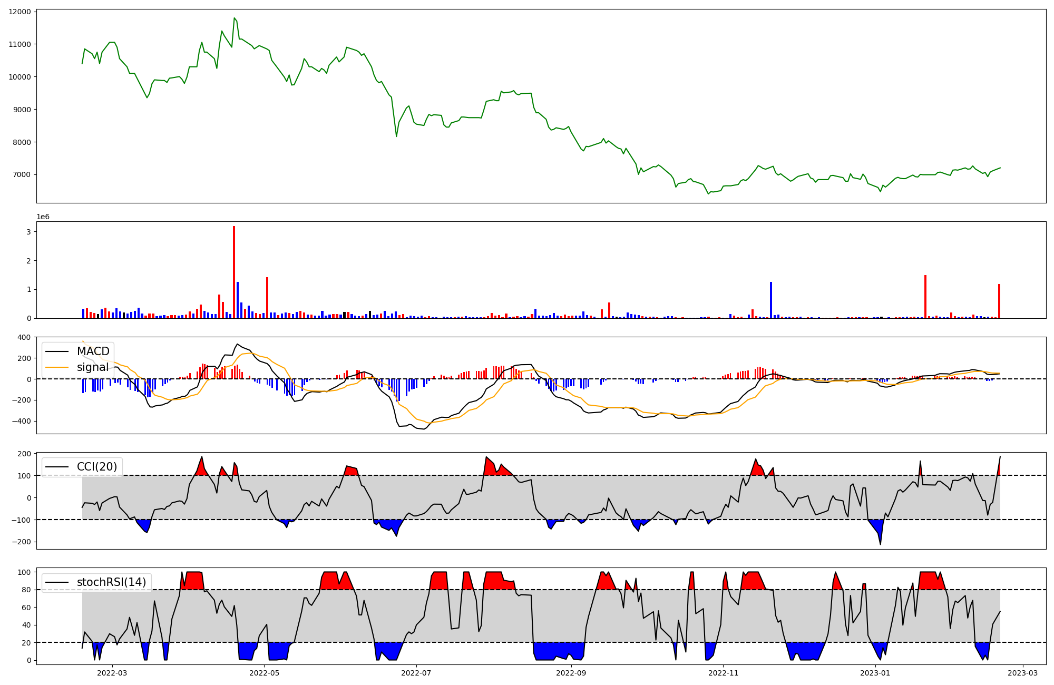Screen dimensions: 1054x685
Task: Click the 2022-09 x-axis date label
Action: click(x=571, y=673)
